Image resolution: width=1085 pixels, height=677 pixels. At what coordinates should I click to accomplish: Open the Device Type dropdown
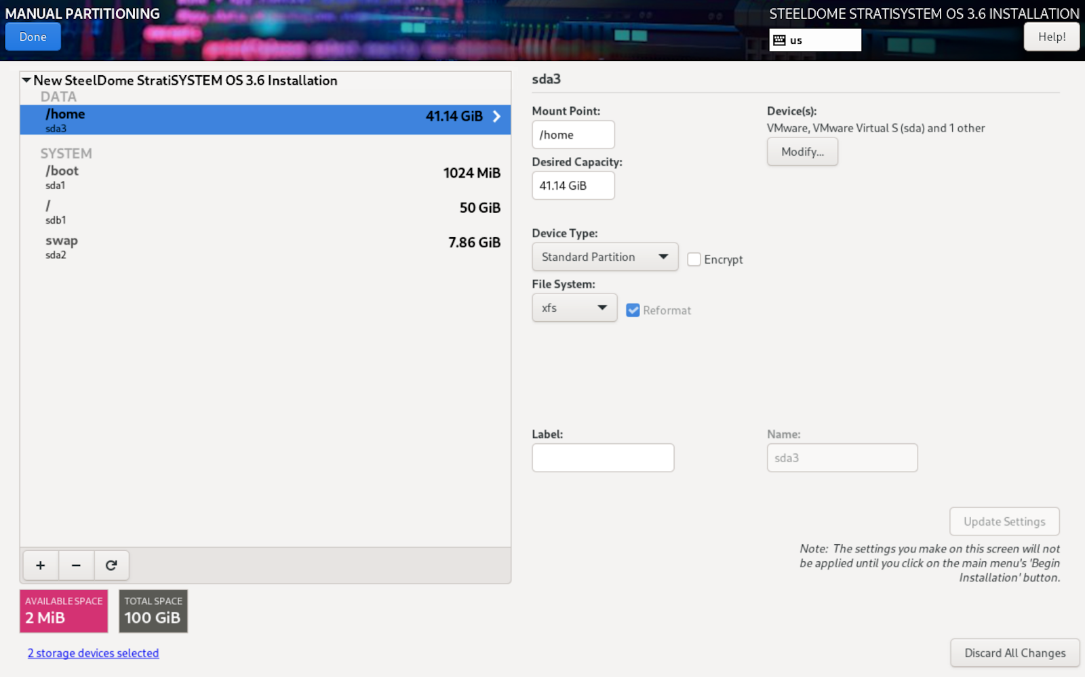(x=604, y=257)
